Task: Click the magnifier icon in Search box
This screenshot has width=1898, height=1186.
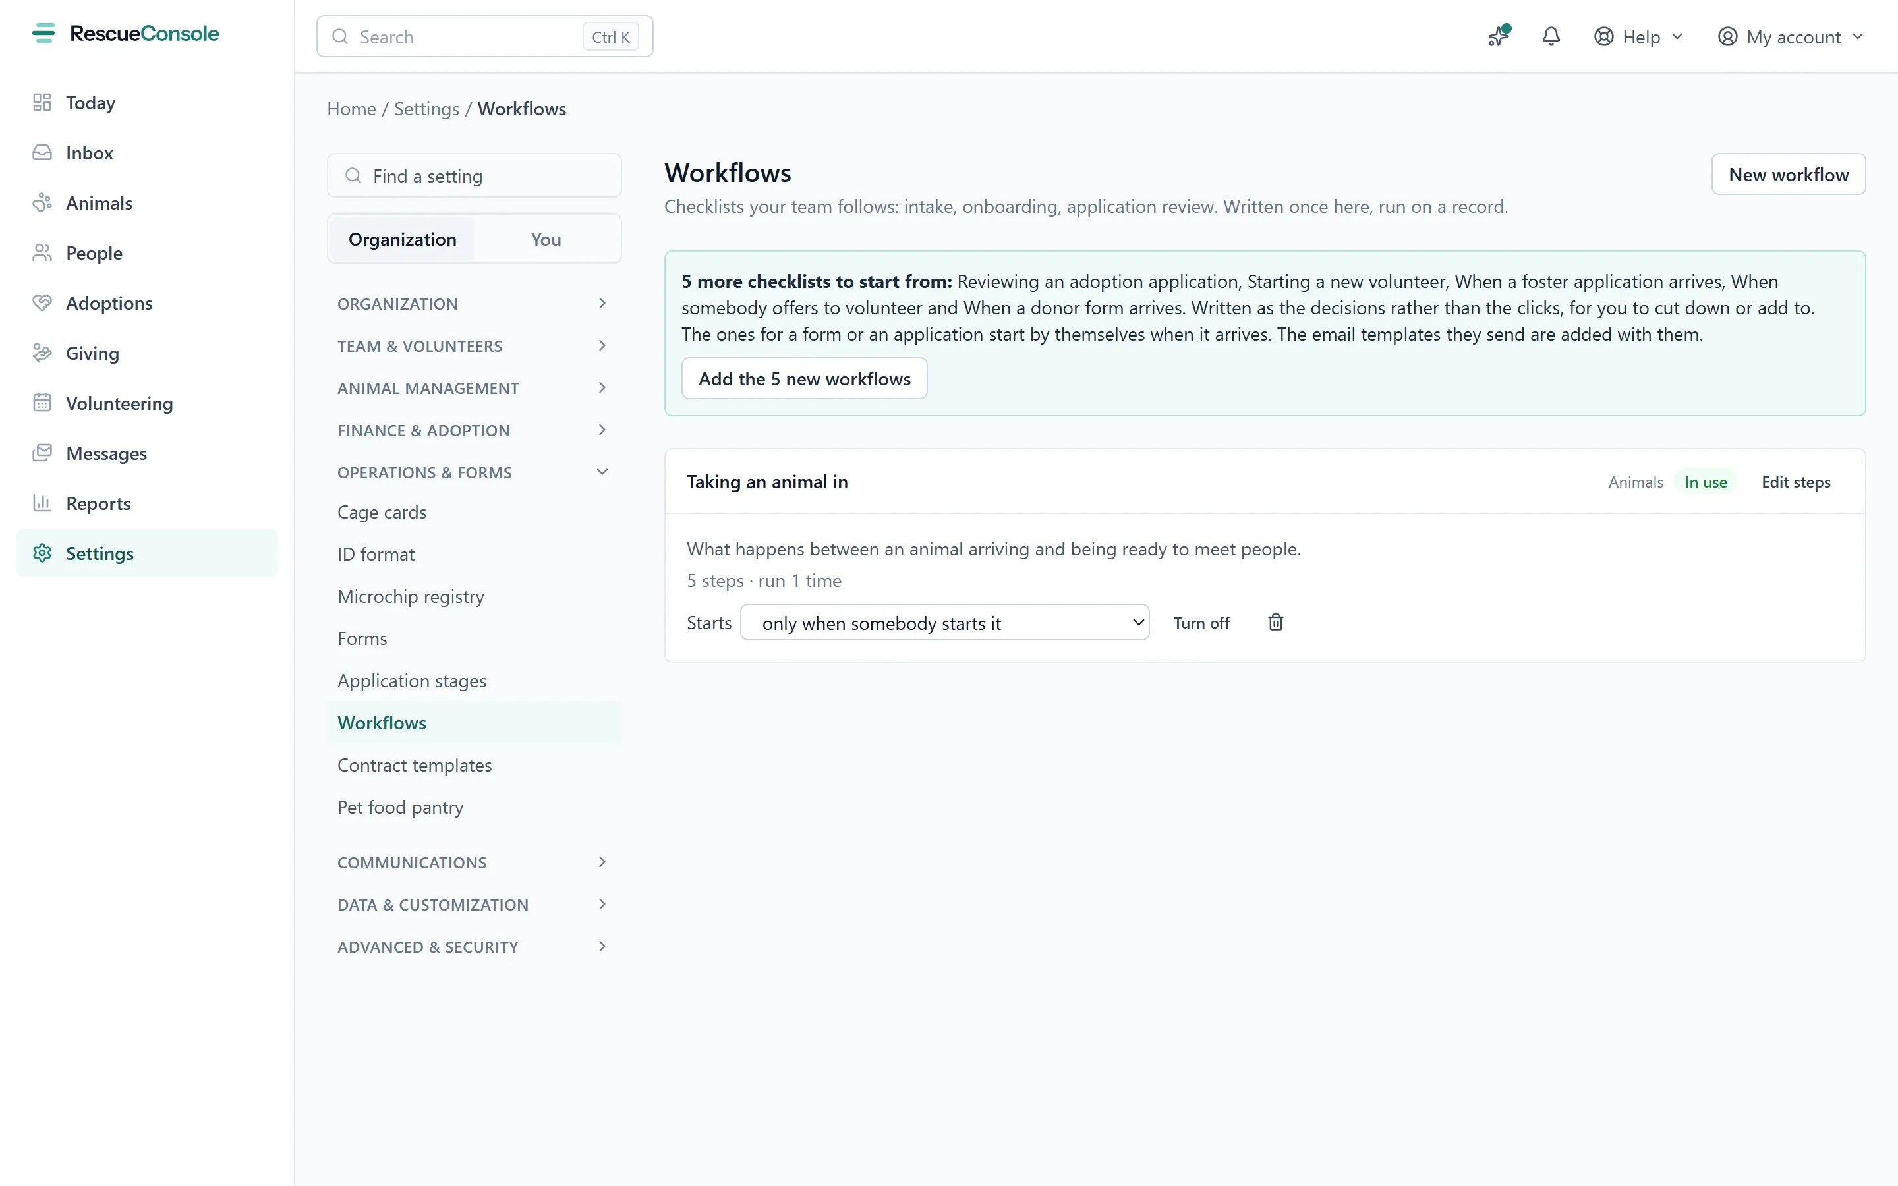Action: tap(340, 37)
